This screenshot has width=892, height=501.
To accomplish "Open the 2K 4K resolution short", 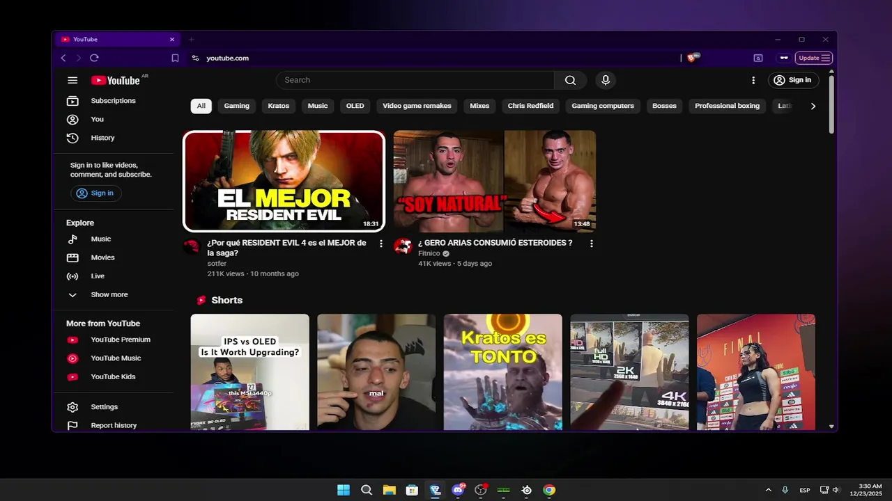I will click(x=630, y=372).
